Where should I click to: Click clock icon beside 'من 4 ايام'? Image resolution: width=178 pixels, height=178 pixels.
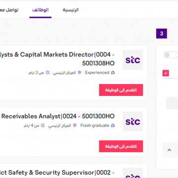43,126
